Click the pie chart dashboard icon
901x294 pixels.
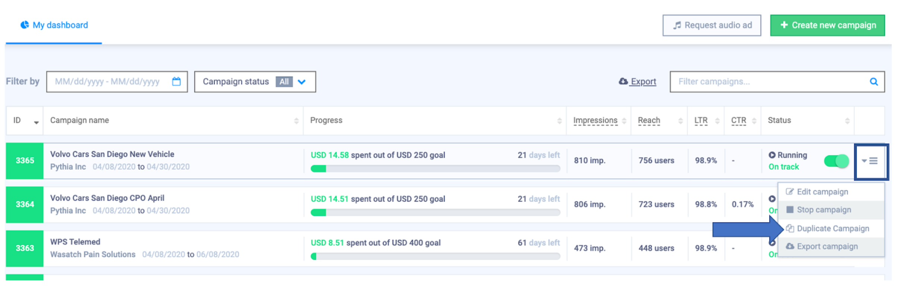tap(25, 25)
